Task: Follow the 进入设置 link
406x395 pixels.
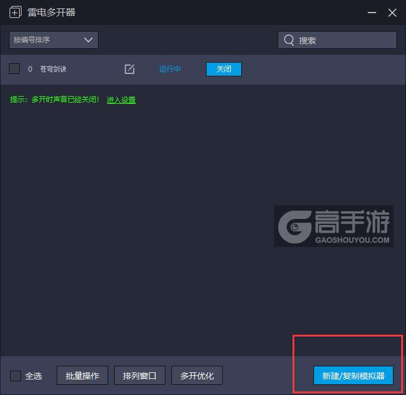Action: point(121,100)
